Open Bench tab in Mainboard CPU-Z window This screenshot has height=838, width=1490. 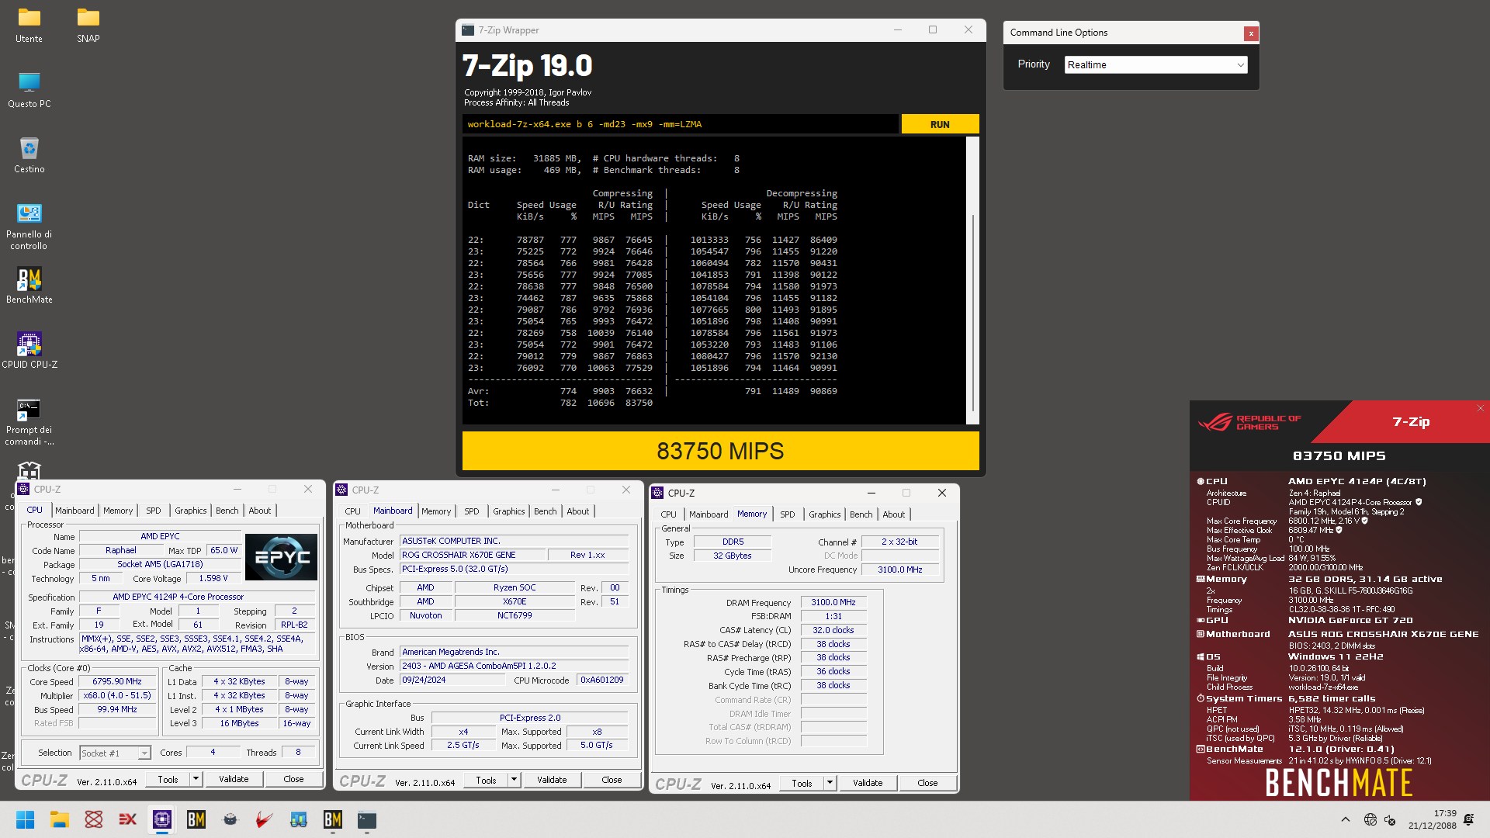tap(545, 511)
